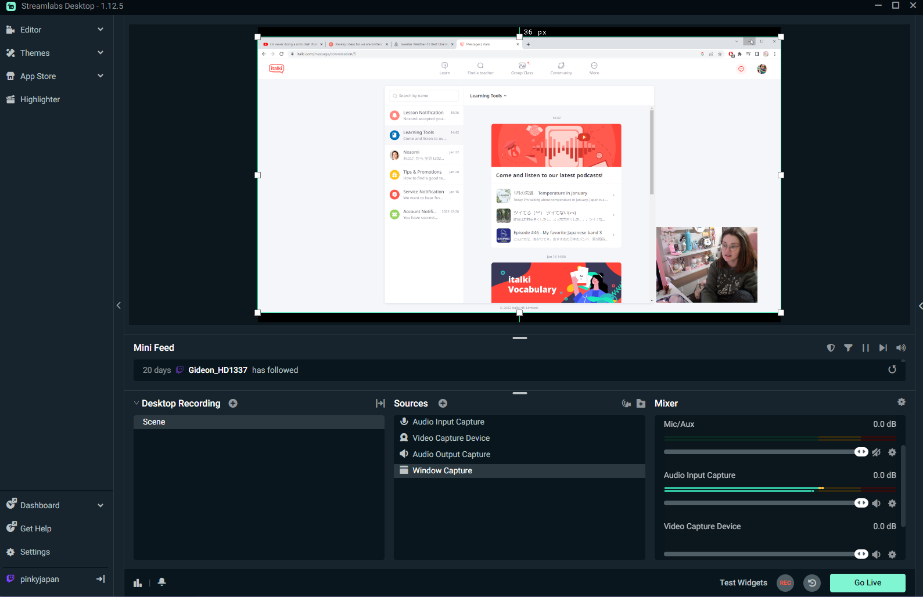The width and height of the screenshot is (923, 597).
Task: Repeat the Gideon_HD1337 follow alert
Action: [892, 370]
